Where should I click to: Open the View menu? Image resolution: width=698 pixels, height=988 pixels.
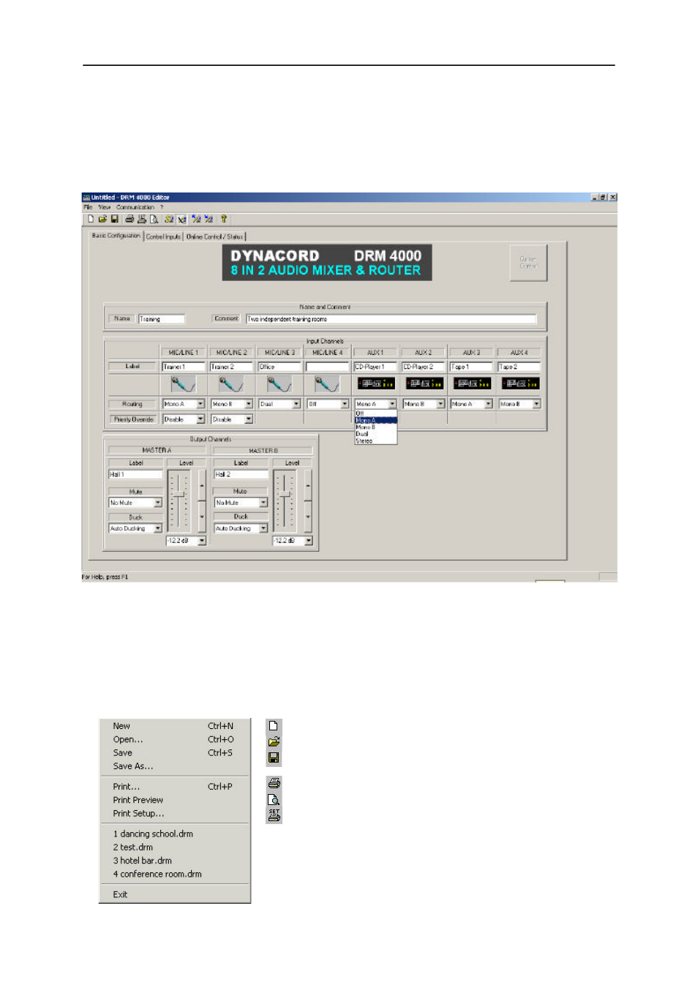click(105, 207)
